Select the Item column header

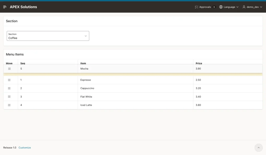[83, 63]
